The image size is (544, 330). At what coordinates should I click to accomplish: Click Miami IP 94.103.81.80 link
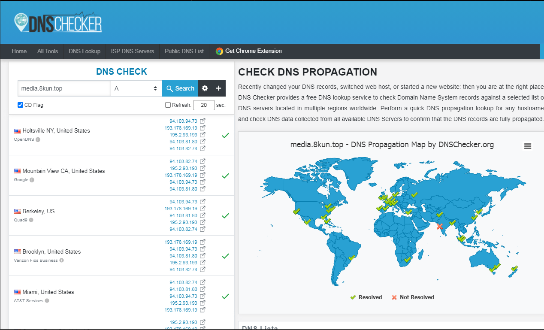(x=183, y=289)
